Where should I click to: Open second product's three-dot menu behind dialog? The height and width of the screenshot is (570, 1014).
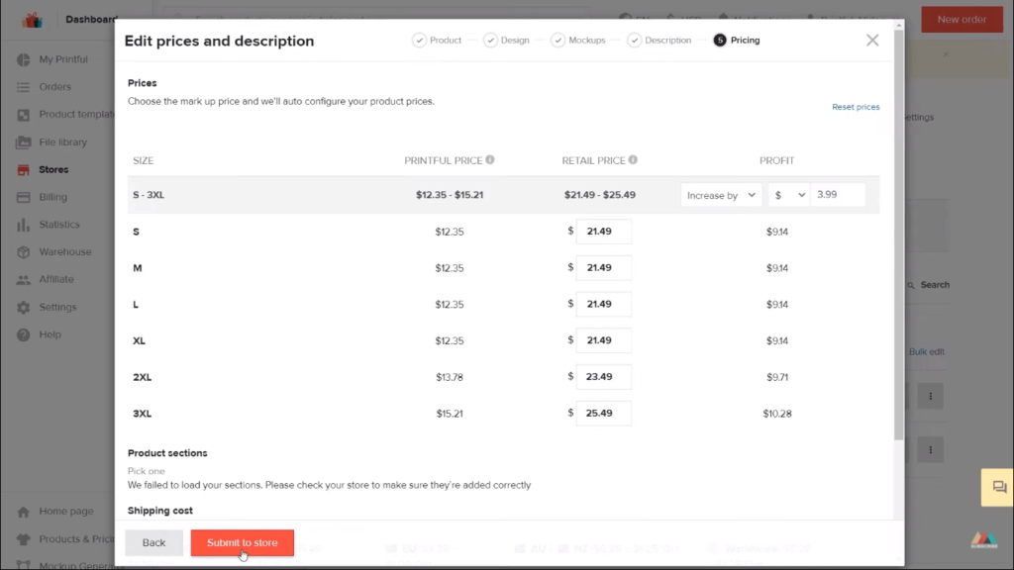[931, 450]
